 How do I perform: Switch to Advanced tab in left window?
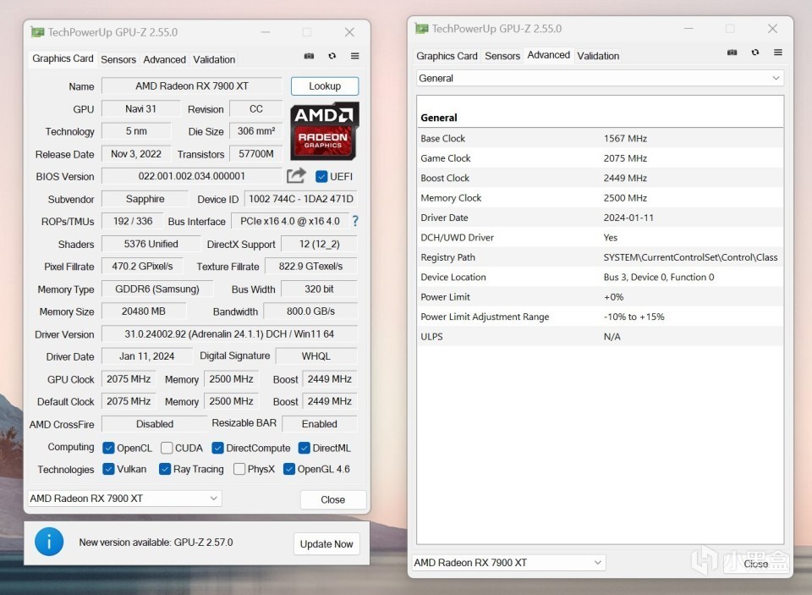pyautogui.click(x=164, y=59)
